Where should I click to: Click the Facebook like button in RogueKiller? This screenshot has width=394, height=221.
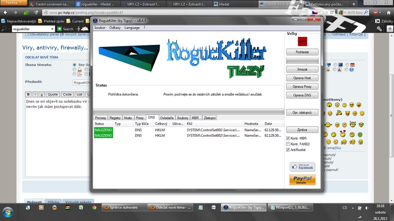click(302, 167)
